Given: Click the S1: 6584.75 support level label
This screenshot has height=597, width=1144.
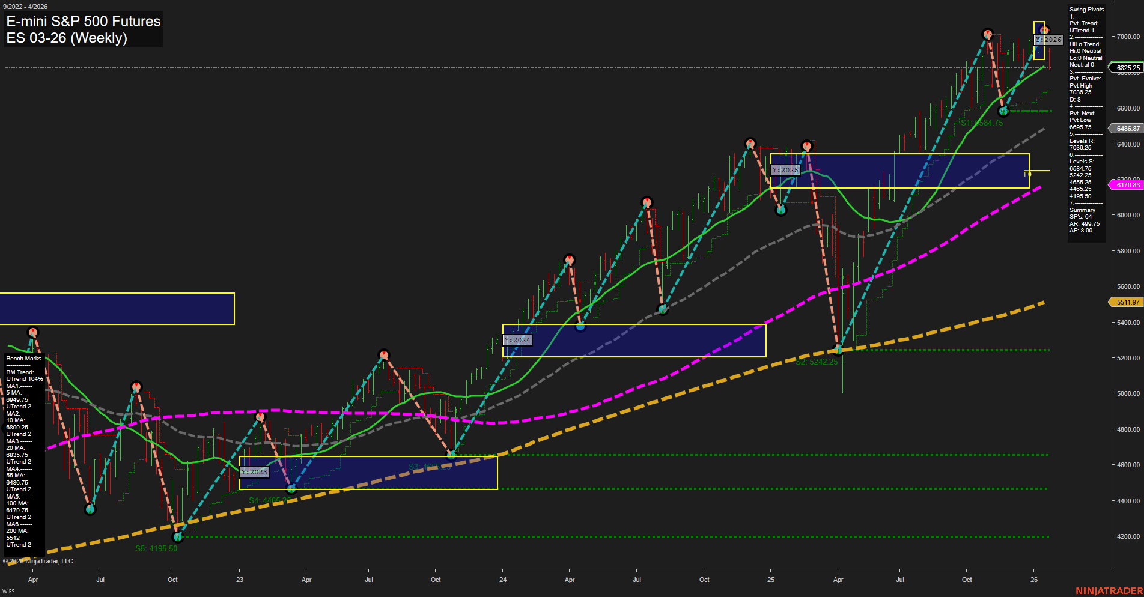Looking at the screenshot, I should (x=982, y=122).
